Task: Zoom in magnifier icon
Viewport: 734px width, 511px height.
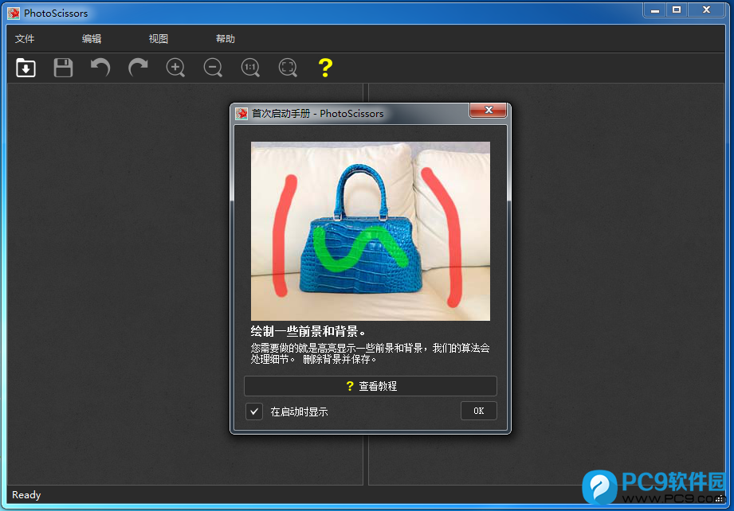Action: click(x=175, y=68)
